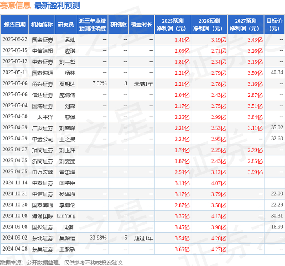
Task: Select 甬兴证券 institution cell
Action: point(42,84)
